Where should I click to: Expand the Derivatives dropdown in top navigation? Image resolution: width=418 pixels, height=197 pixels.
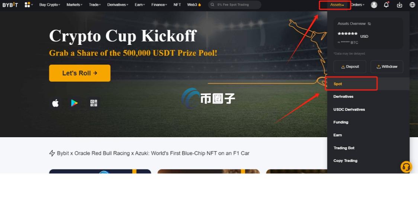tap(118, 4)
